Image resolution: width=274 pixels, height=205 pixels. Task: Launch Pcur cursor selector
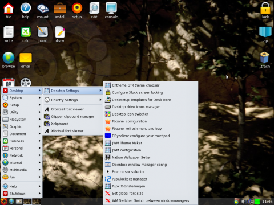pos(151,172)
